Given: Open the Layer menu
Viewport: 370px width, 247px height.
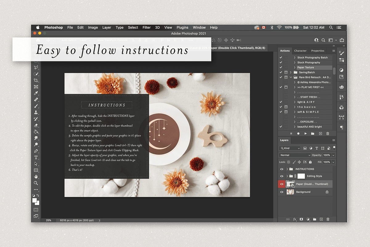Looking at the screenshot, I should click(x=107, y=27).
